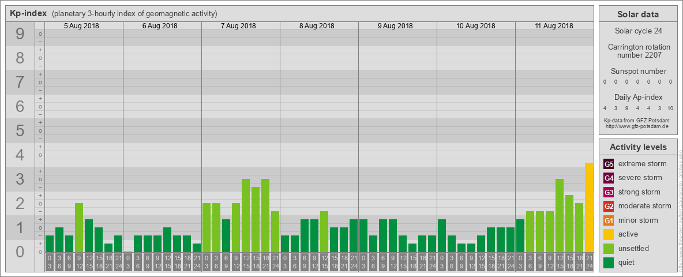Select the 10 Aug 2018 date header
Screen dimensions: 683x277
(x=476, y=26)
